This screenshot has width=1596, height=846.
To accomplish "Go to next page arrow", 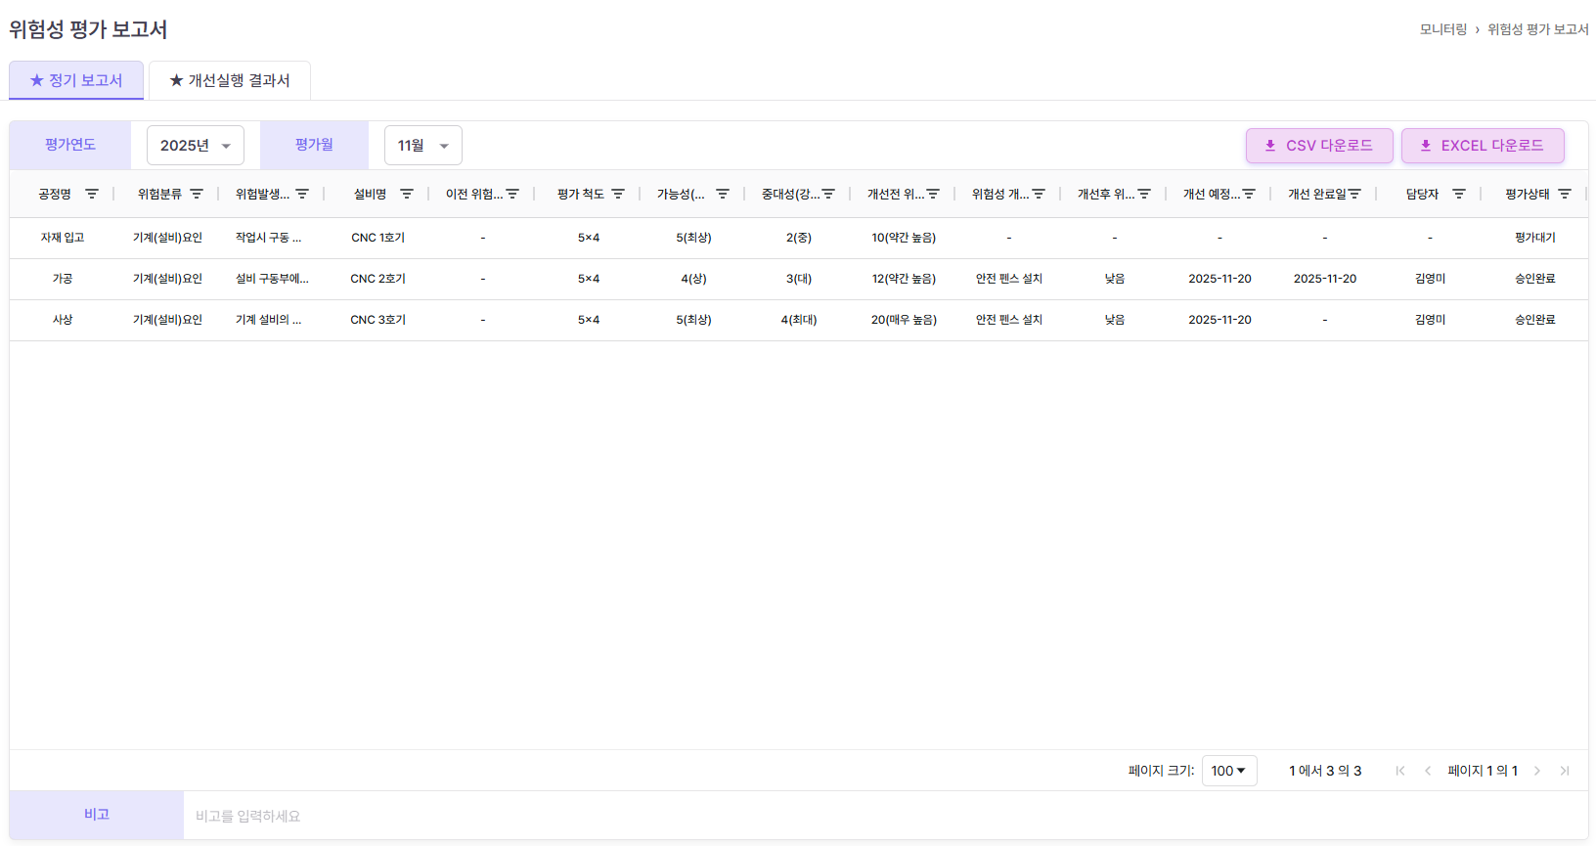I will click(x=1537, y=771).
